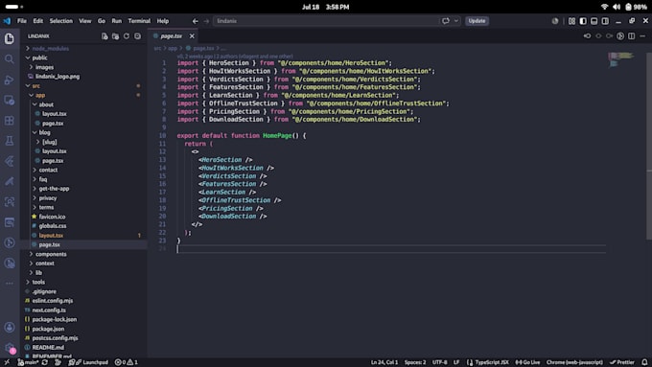The image size is (652, 367).
Task: Click the Update button
Action: (x=477, y=21)
